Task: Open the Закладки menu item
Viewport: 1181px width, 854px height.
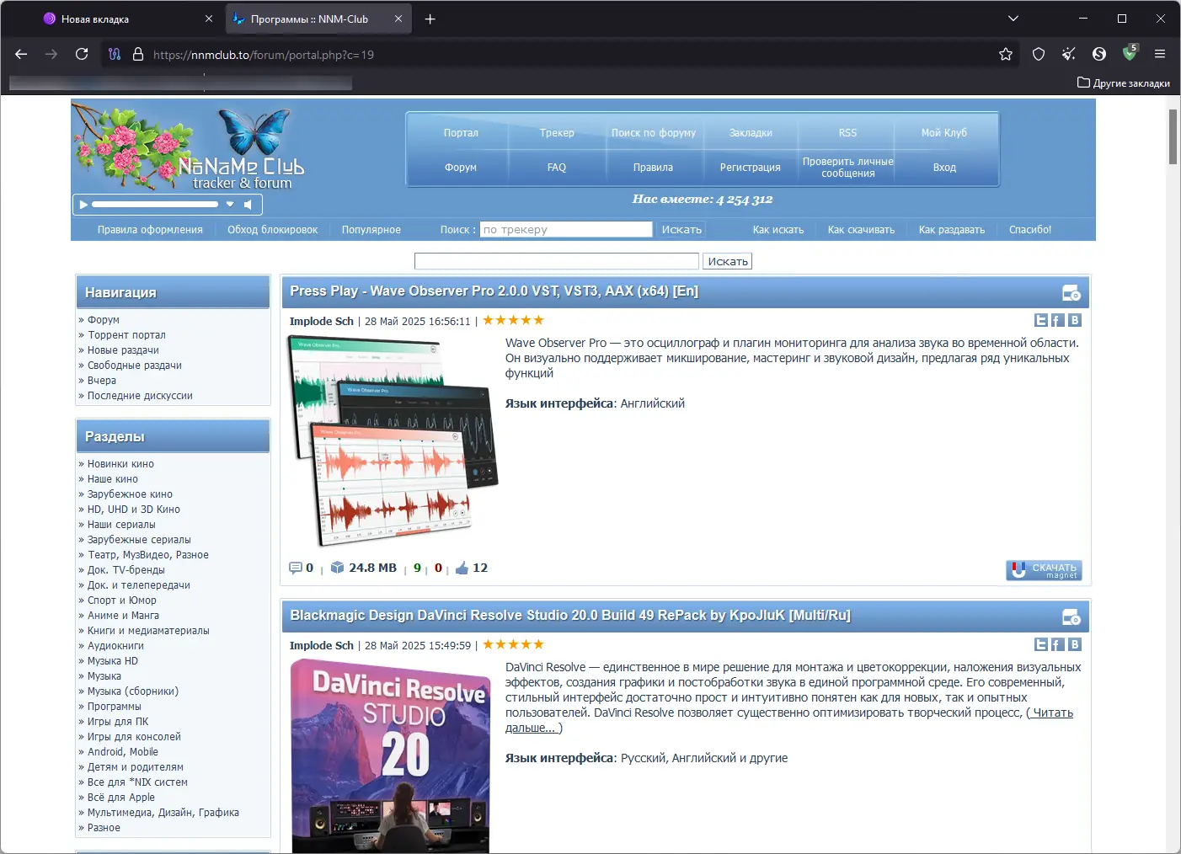Action: [x=751, y=133]
